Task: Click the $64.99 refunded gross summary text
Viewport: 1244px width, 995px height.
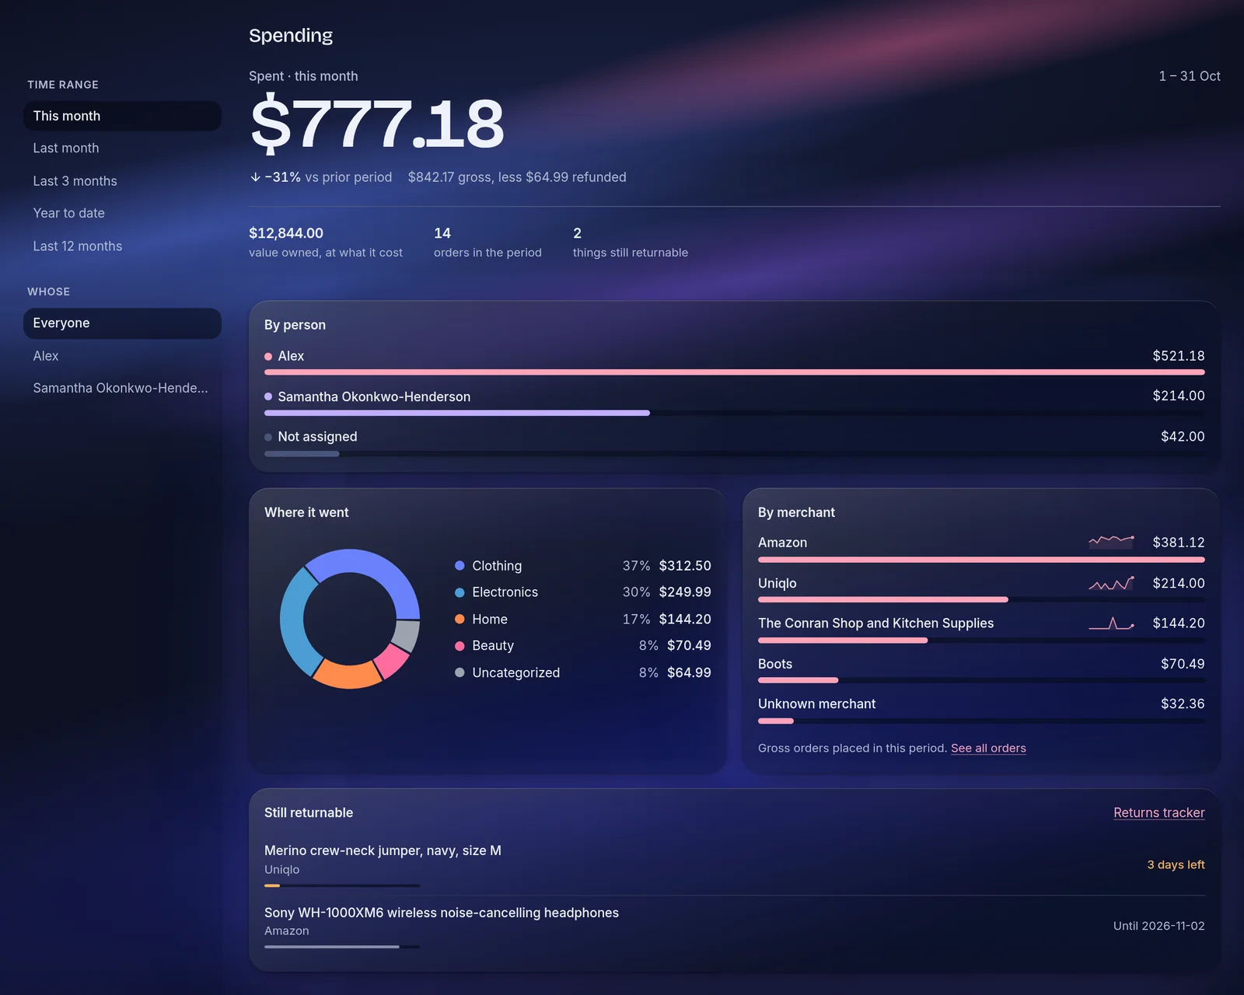Action: [517, 177]
